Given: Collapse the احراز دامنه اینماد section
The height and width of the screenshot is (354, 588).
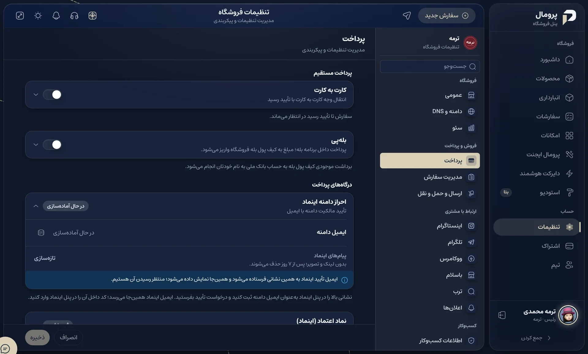Looking at the screenshot, I should [x=36, y=206].
